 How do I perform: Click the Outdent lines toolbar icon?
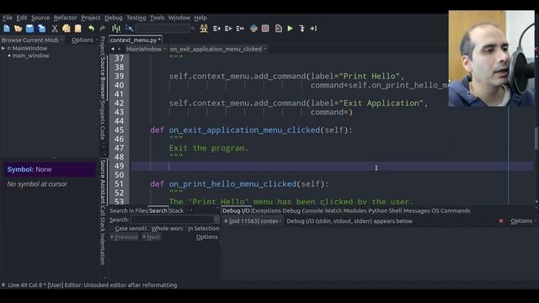coord(228,29)
